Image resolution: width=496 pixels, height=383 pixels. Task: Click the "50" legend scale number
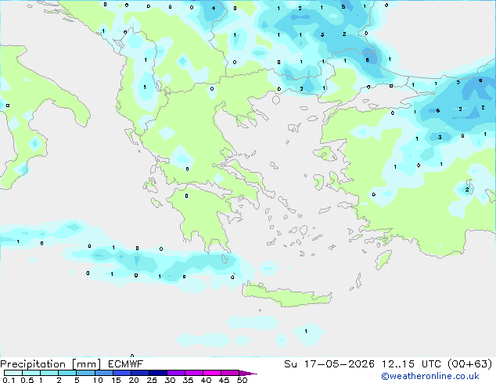[x=242, y=380]
